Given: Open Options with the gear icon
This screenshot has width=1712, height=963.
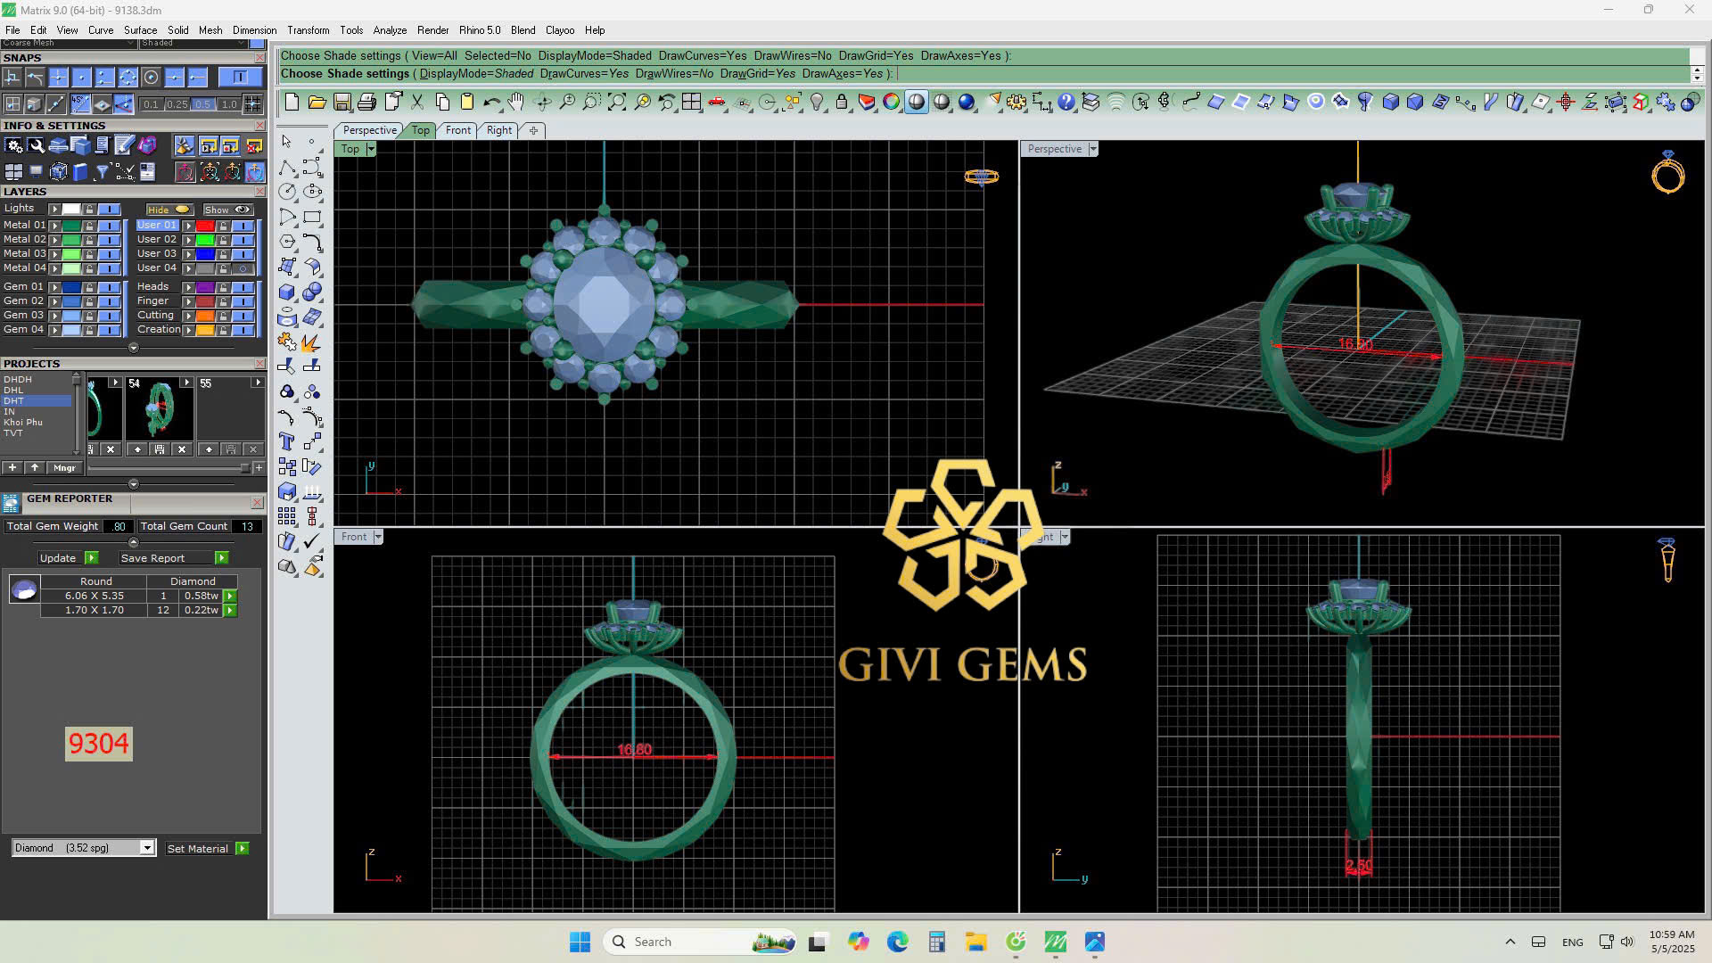Looking at the screenshot, I should 1017,103.
